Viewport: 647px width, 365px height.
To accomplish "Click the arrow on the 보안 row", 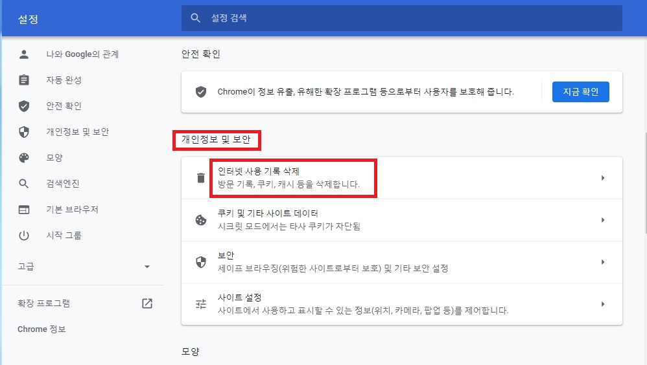I will tap(603, 262).
